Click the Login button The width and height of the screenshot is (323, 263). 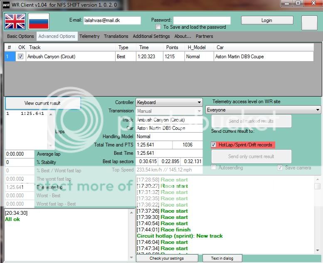[267, 20]
